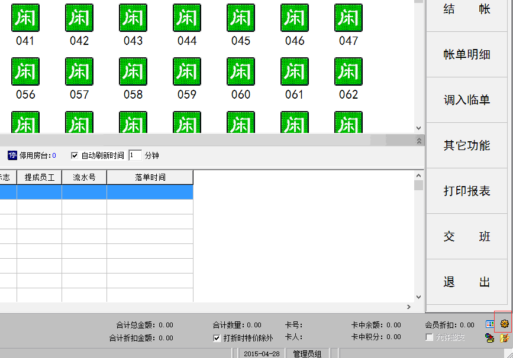The width and height of the screenshot is (513, 358).
Task: Click the 落单时间 column header
Action: (x=150, y=177)
